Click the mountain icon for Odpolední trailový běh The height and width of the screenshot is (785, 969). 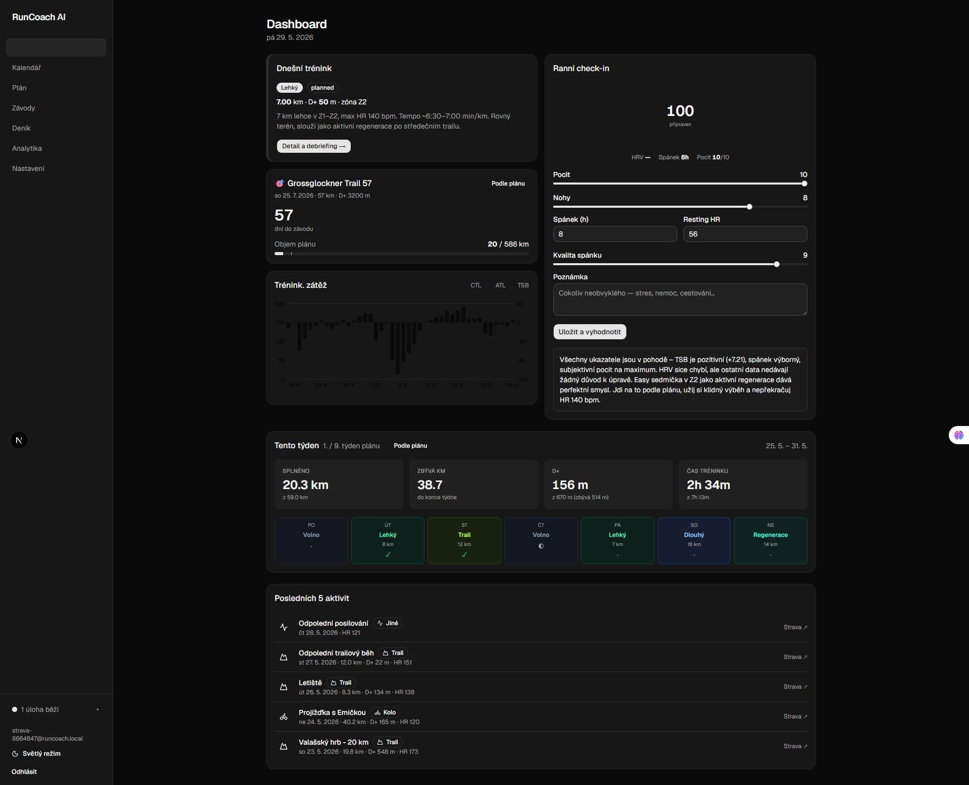click(x=284, y=657)
